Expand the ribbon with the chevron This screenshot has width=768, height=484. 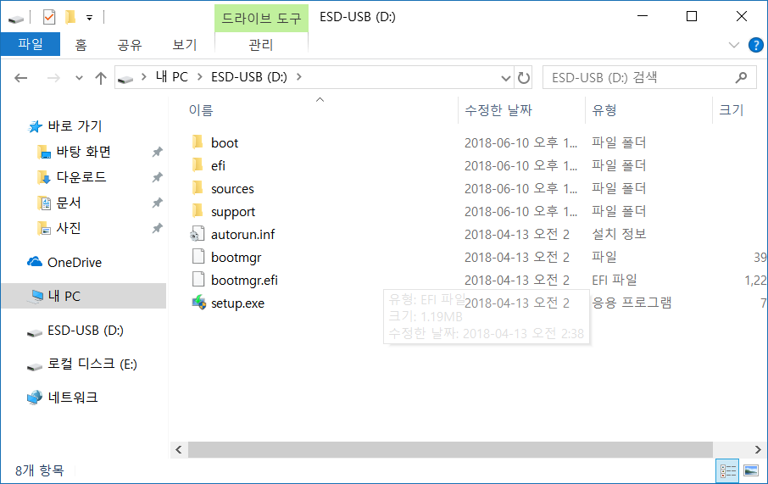[x=734, y=45]
